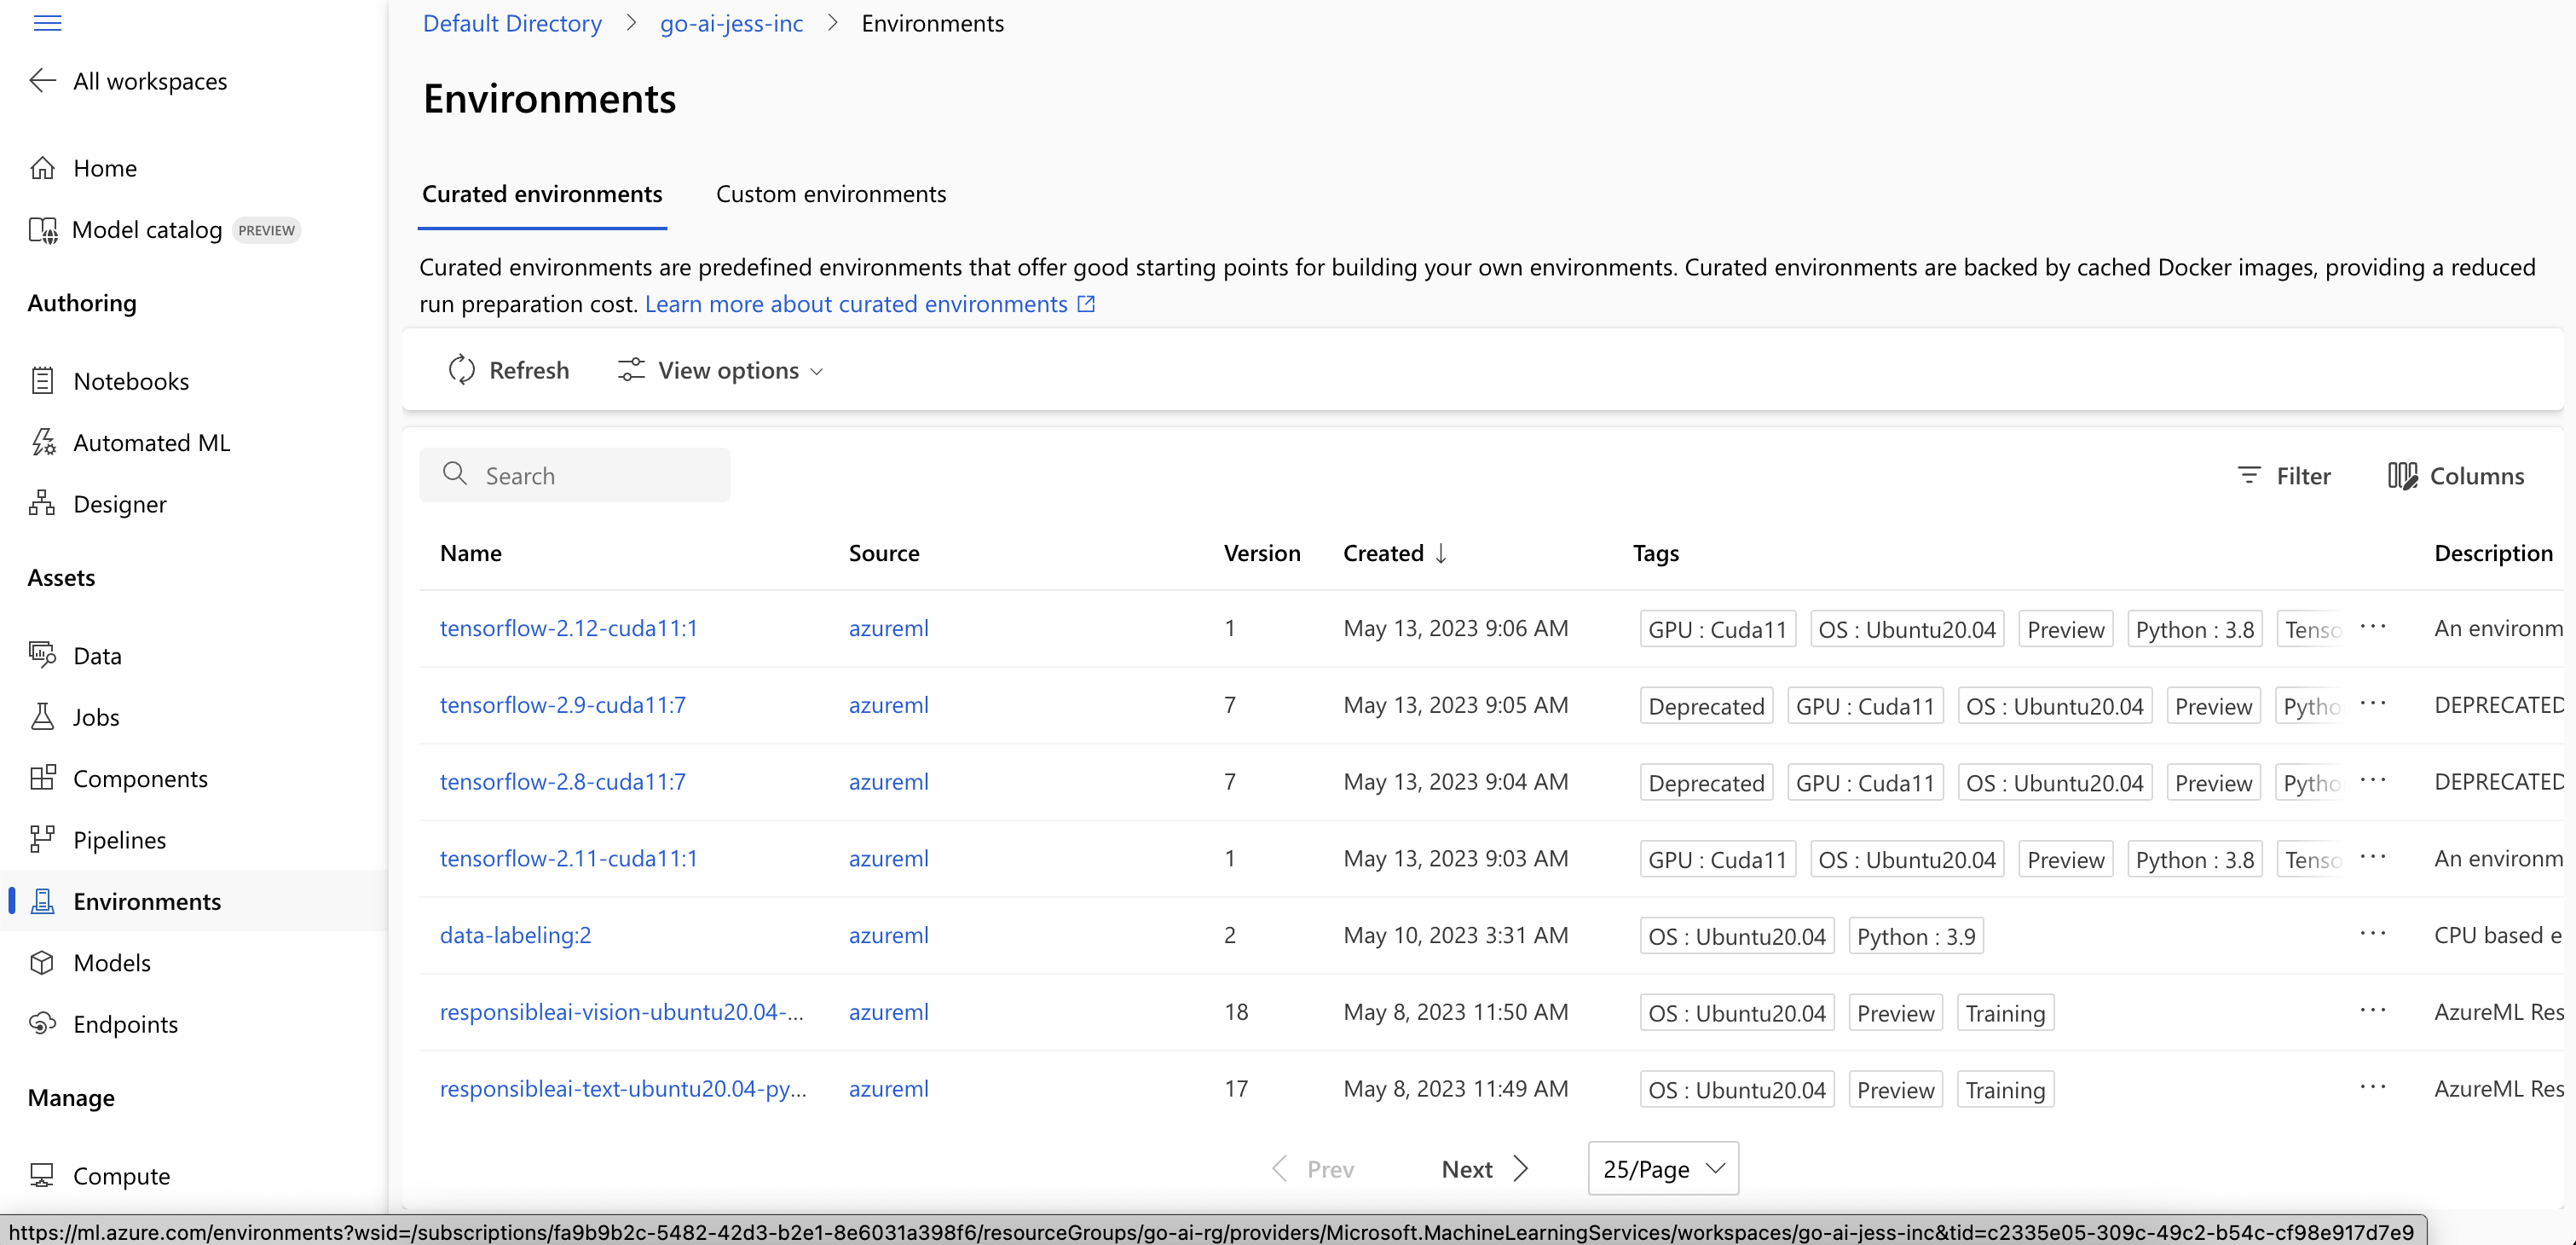This screenshot has width=2576, height=1245.
Task: Click the Pipelines icon under Assets
Action: pos(42,839)
